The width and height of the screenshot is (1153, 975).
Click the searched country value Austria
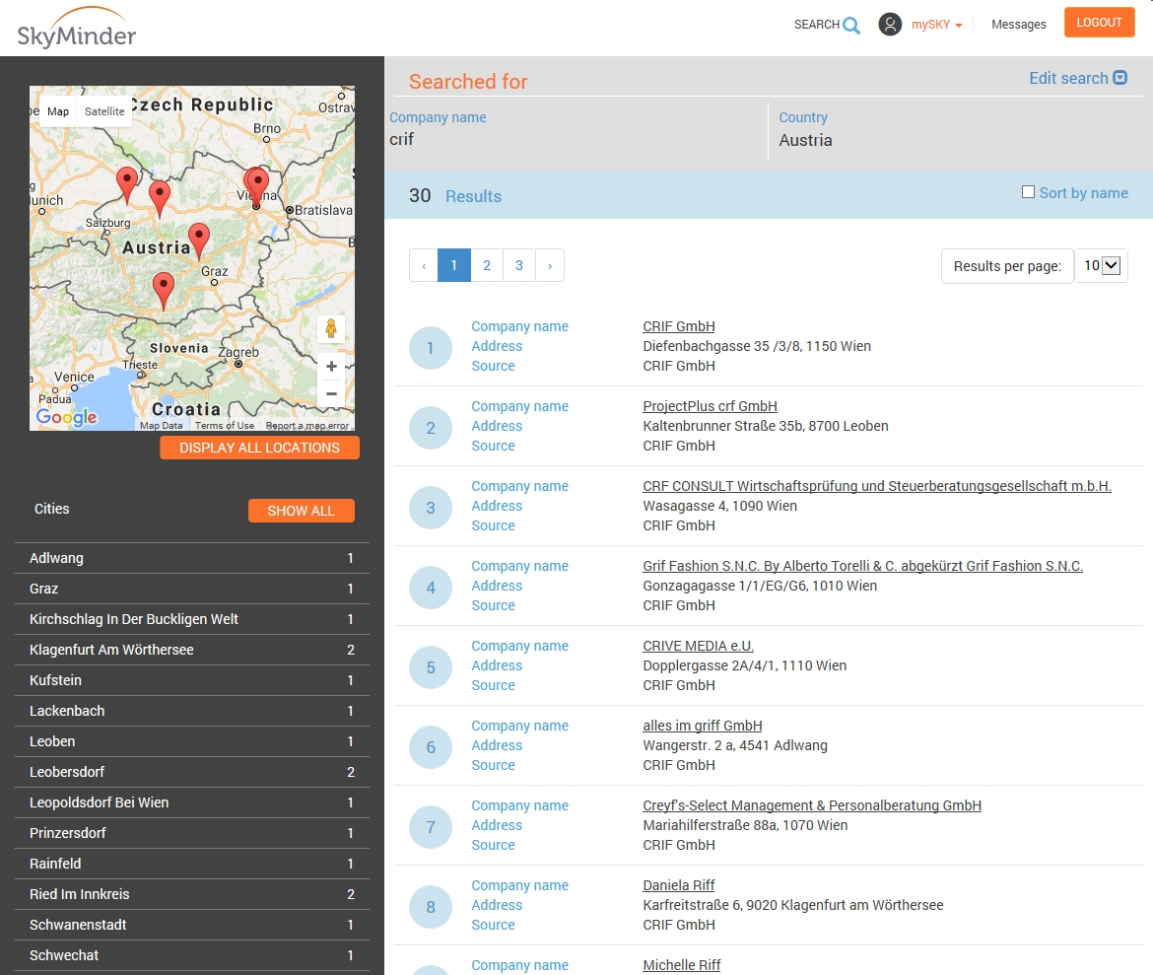point(805,140)
